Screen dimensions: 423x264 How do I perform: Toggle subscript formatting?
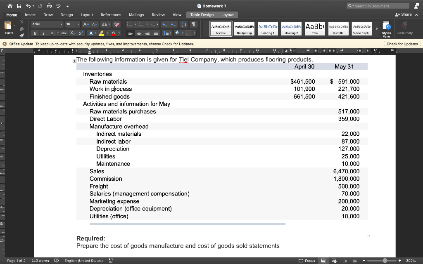(x=72, y=33)
